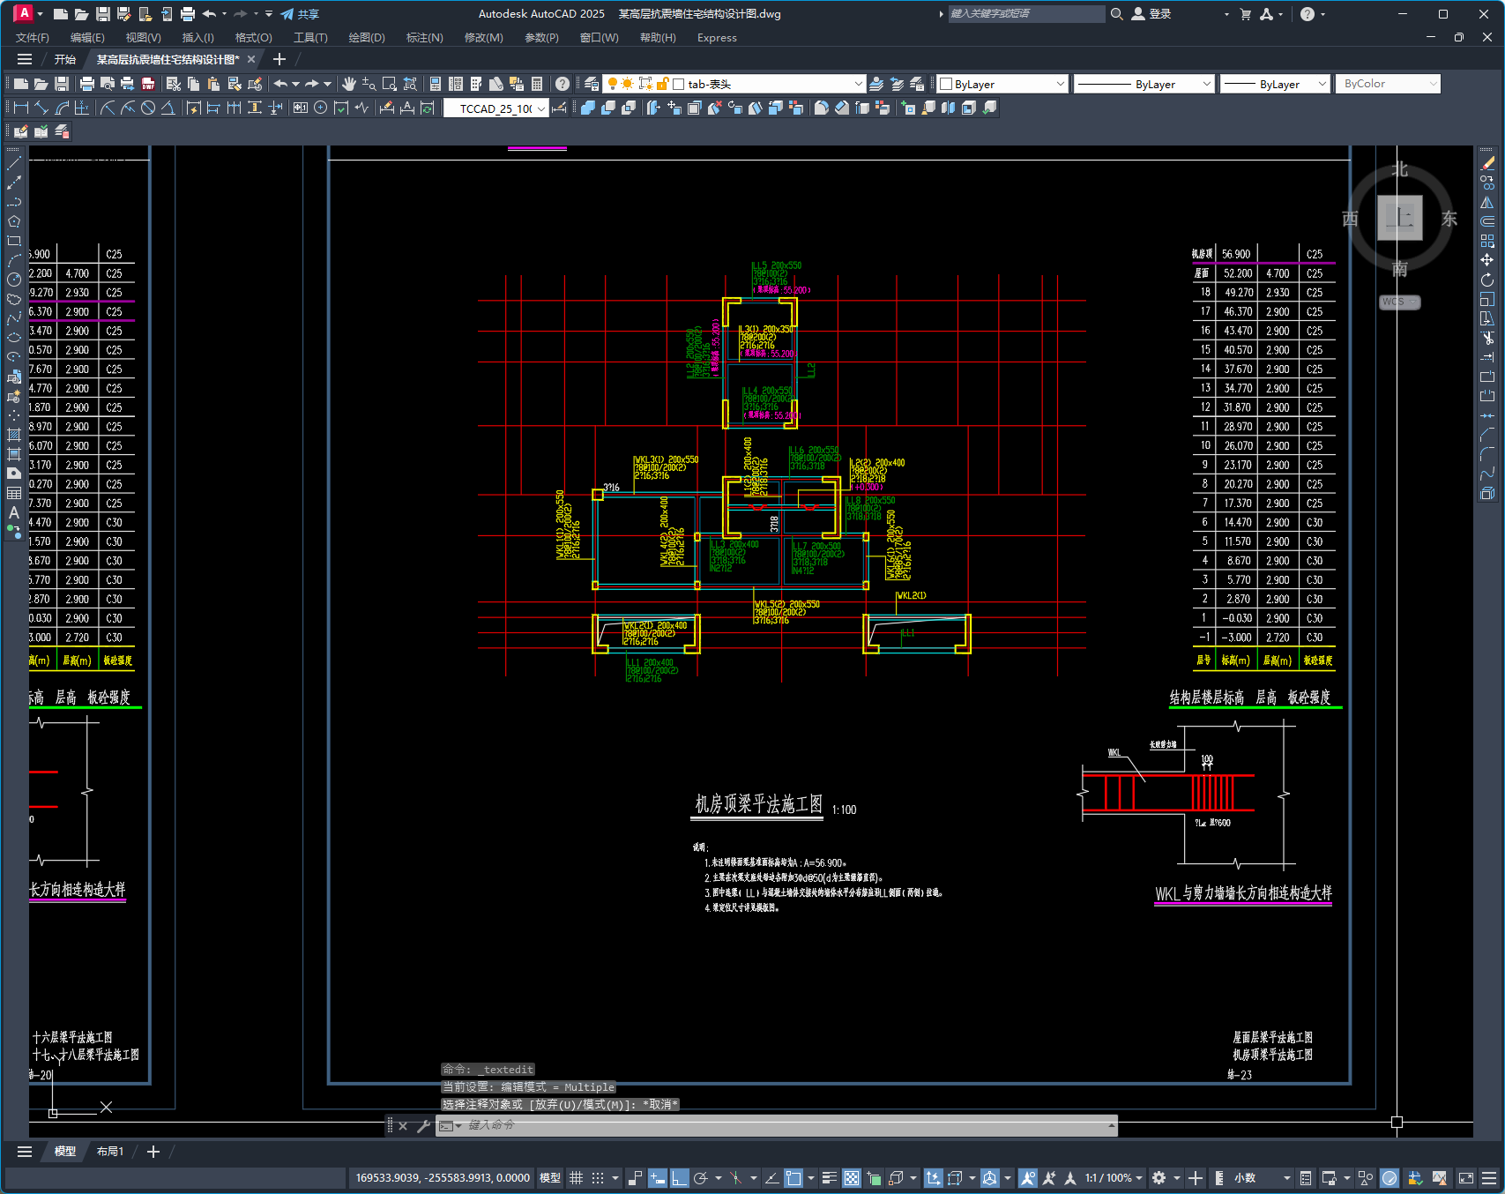Open the ByLayer linetype dropdown
The width and height of the screenshot is (1505, 1194).
tap(1207, 84)
